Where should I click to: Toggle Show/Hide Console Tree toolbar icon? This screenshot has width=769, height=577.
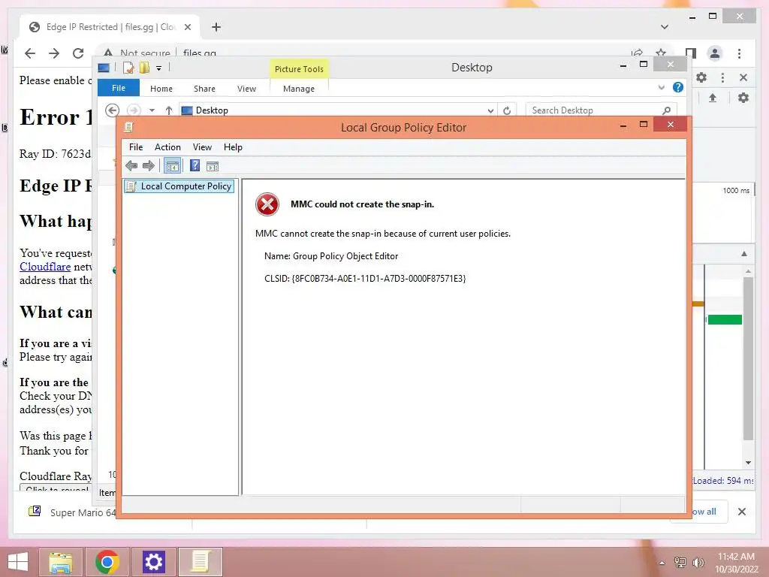point(172,166)
